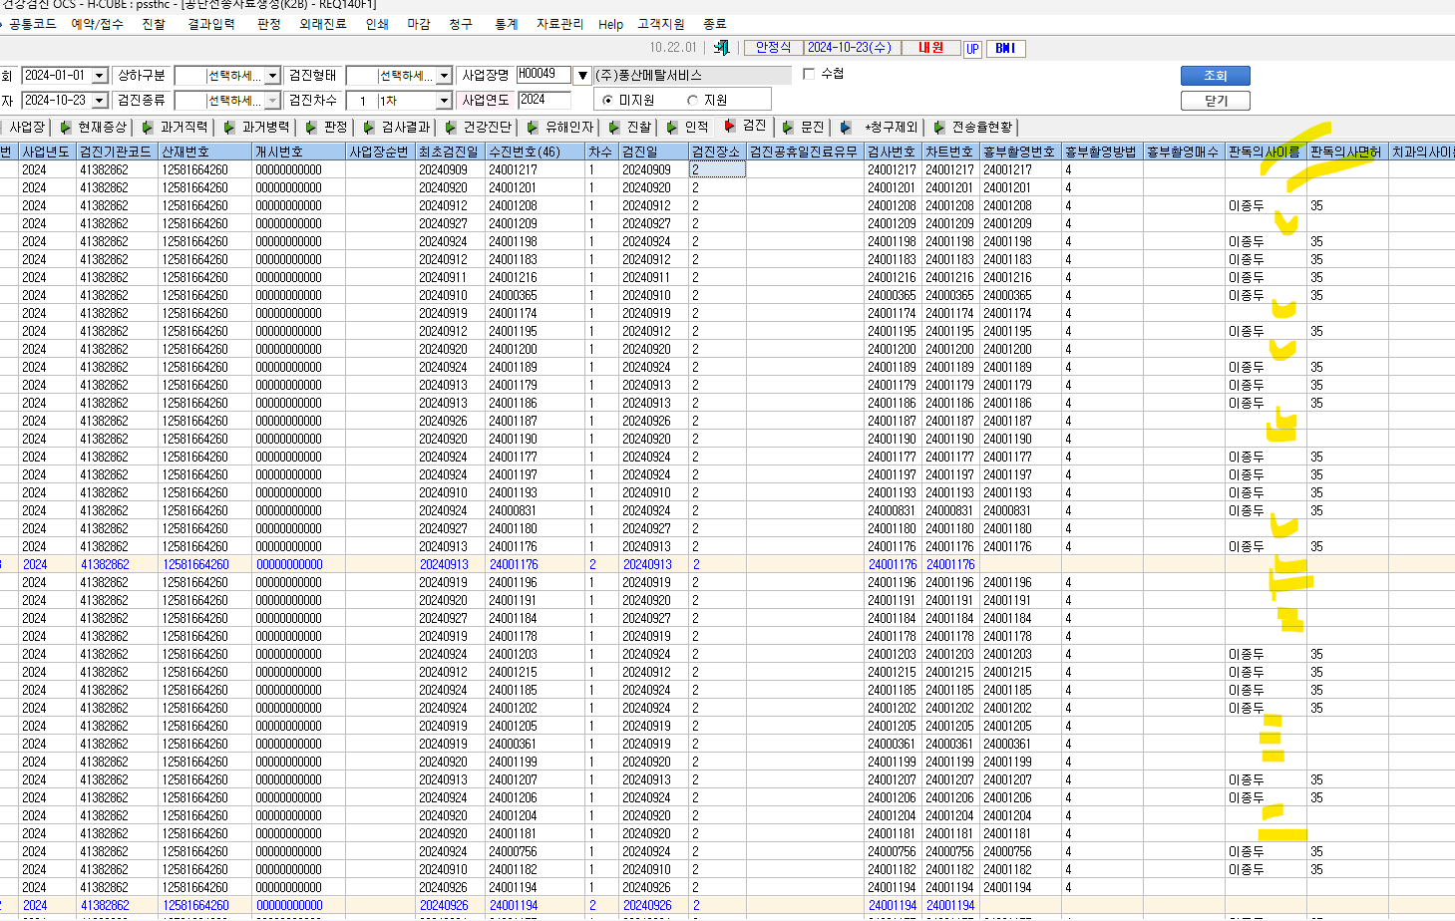Click the BMI calculator button
Screen dimensions: 1455x921
pos(1005,48)
